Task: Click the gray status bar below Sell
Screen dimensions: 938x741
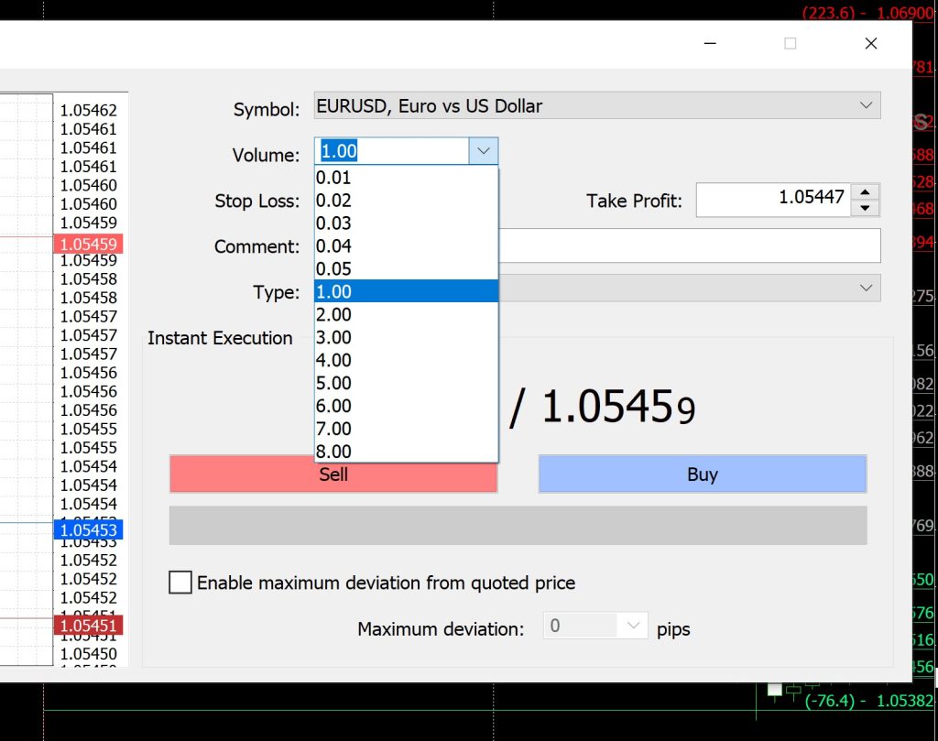Action: [x=518, y=525]
